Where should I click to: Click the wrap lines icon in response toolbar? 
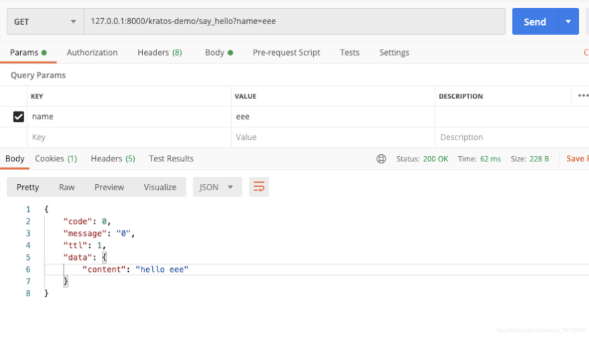[x=259, y=187]
